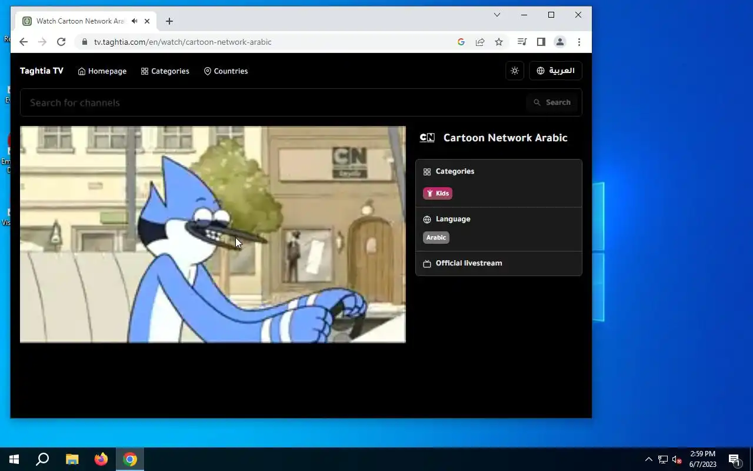Go back using the browser back arrow
Viewport: 753px width, 471px height.
coord(24,42)
